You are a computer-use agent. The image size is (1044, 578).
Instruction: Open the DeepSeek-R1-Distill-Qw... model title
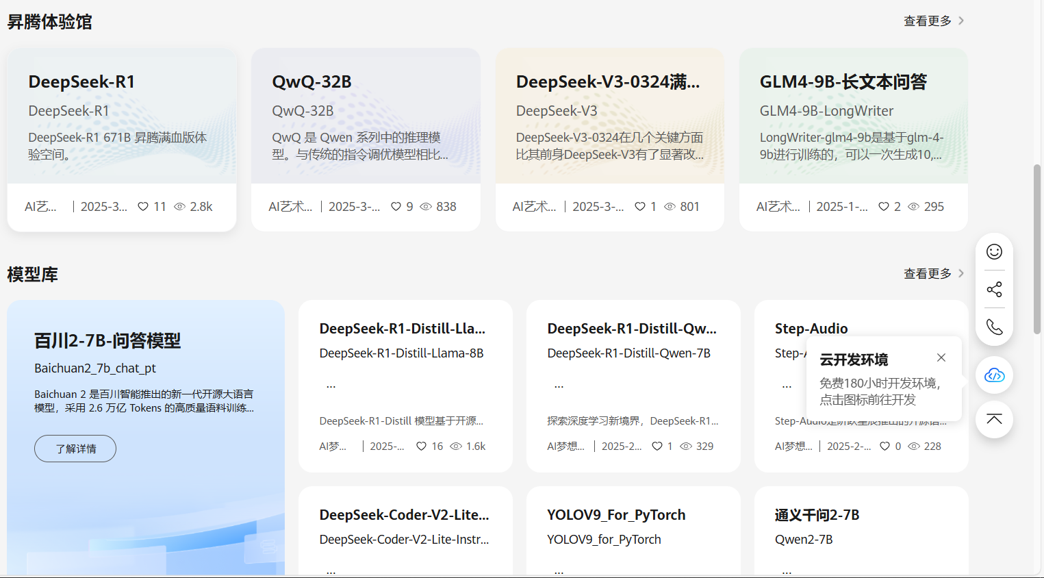click(x=632, y=329)
